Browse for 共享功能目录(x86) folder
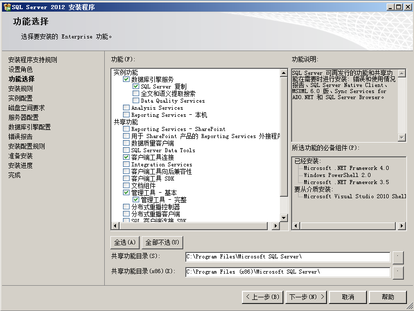 pyautogui.click(x=398, y=273)
